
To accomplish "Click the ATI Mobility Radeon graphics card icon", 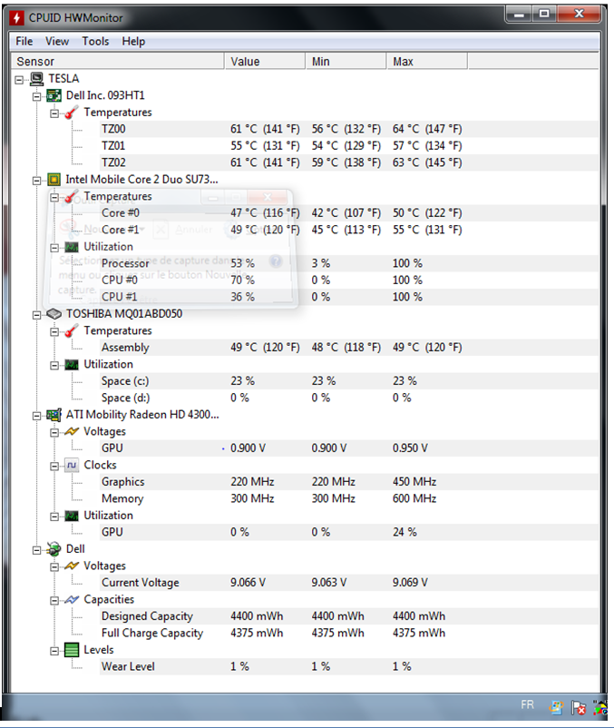I will coord(54,415).
